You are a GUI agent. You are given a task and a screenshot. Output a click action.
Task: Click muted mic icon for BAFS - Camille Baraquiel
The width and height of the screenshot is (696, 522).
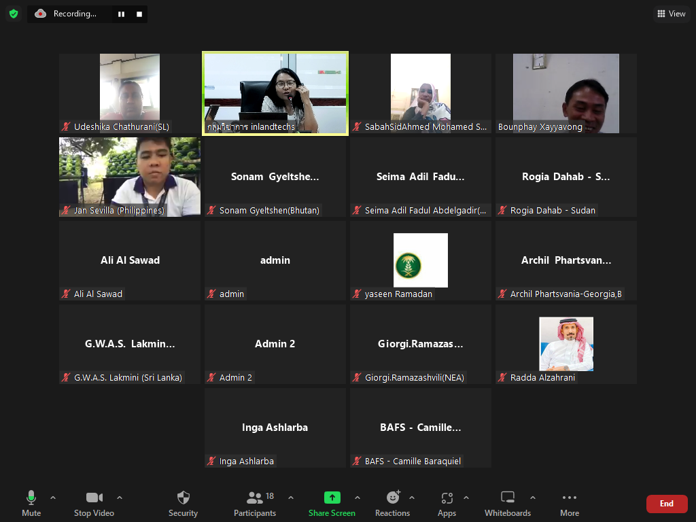(357, 462)
